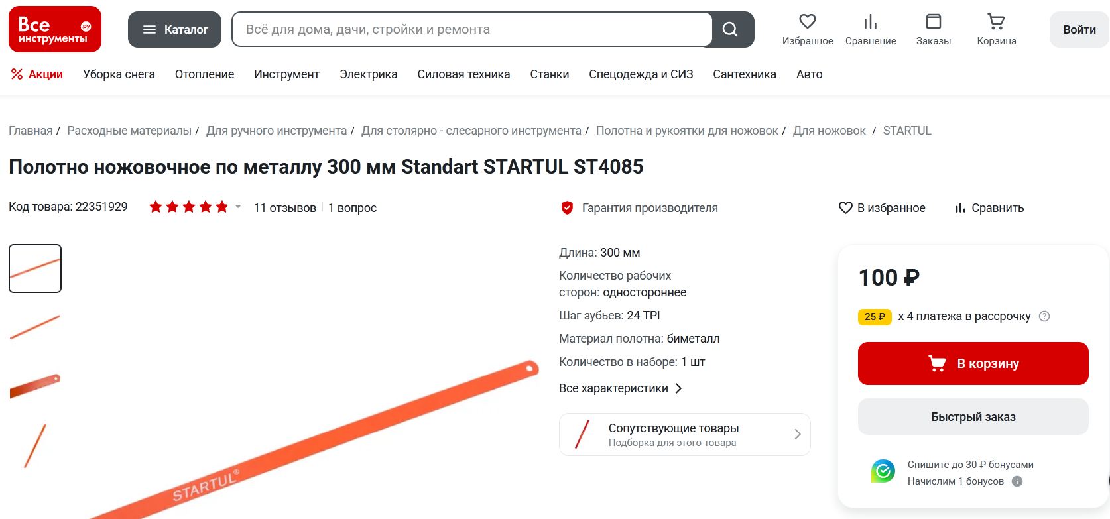Go to the ВсеИнструменты home logo

(x=55, y=29)
